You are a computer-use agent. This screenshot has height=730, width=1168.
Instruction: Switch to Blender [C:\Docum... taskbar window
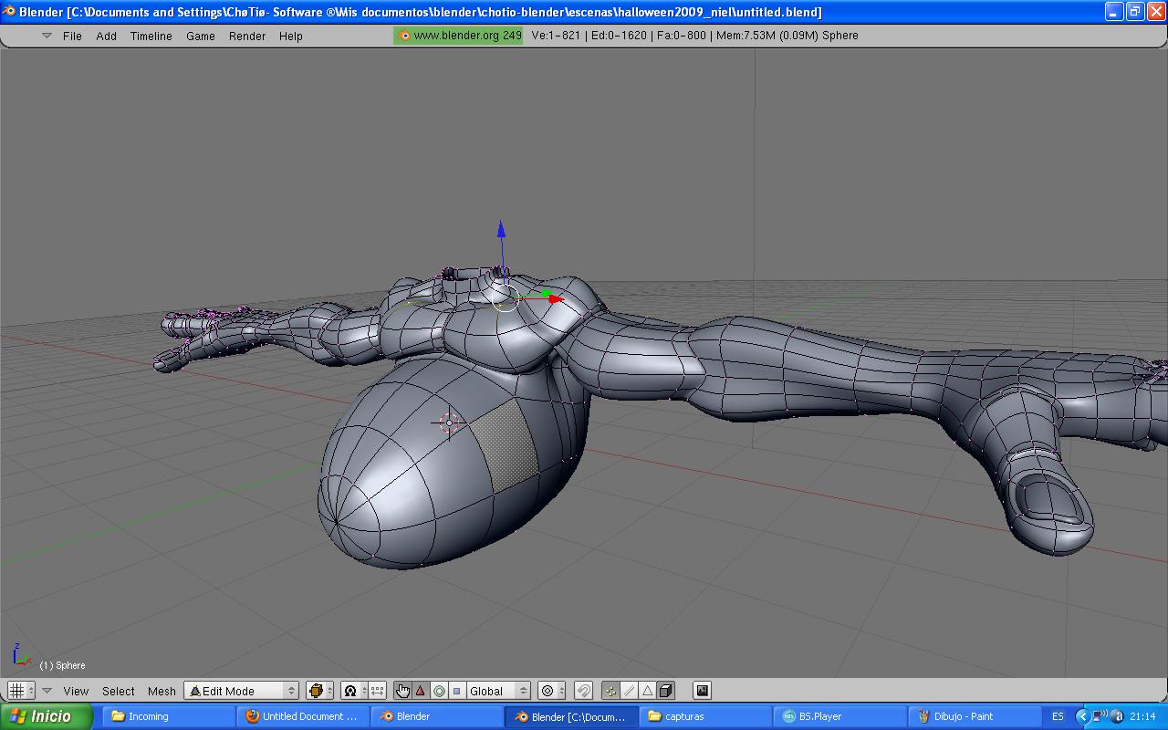pyautogui.click(x=570, y=716)
